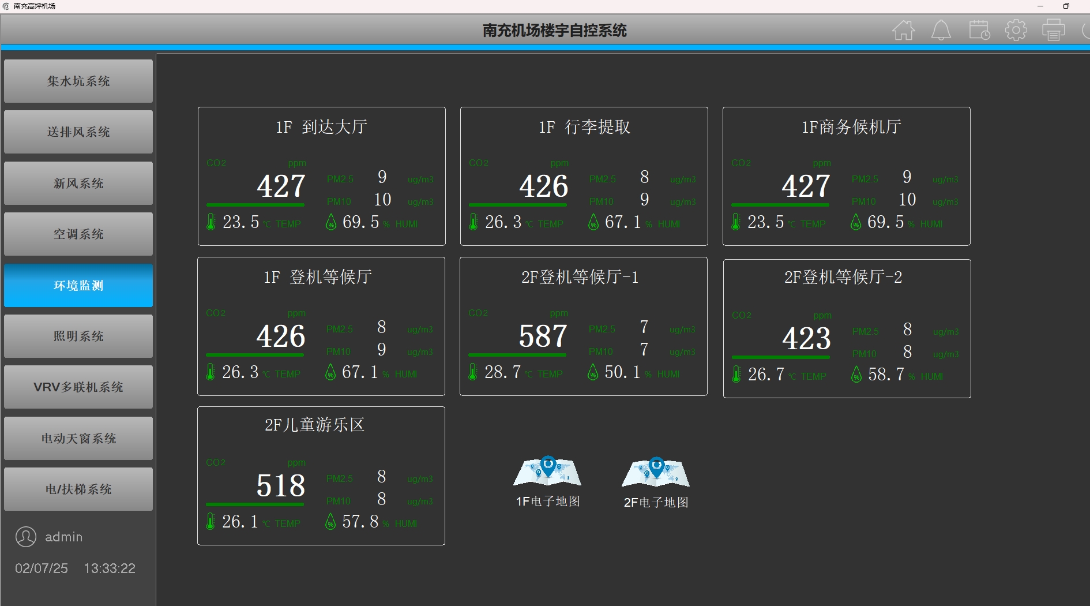This screenshot has width=1090, height=606.
Task: Select 集水坑系统 in the sidebar
Action: (78, 81)
